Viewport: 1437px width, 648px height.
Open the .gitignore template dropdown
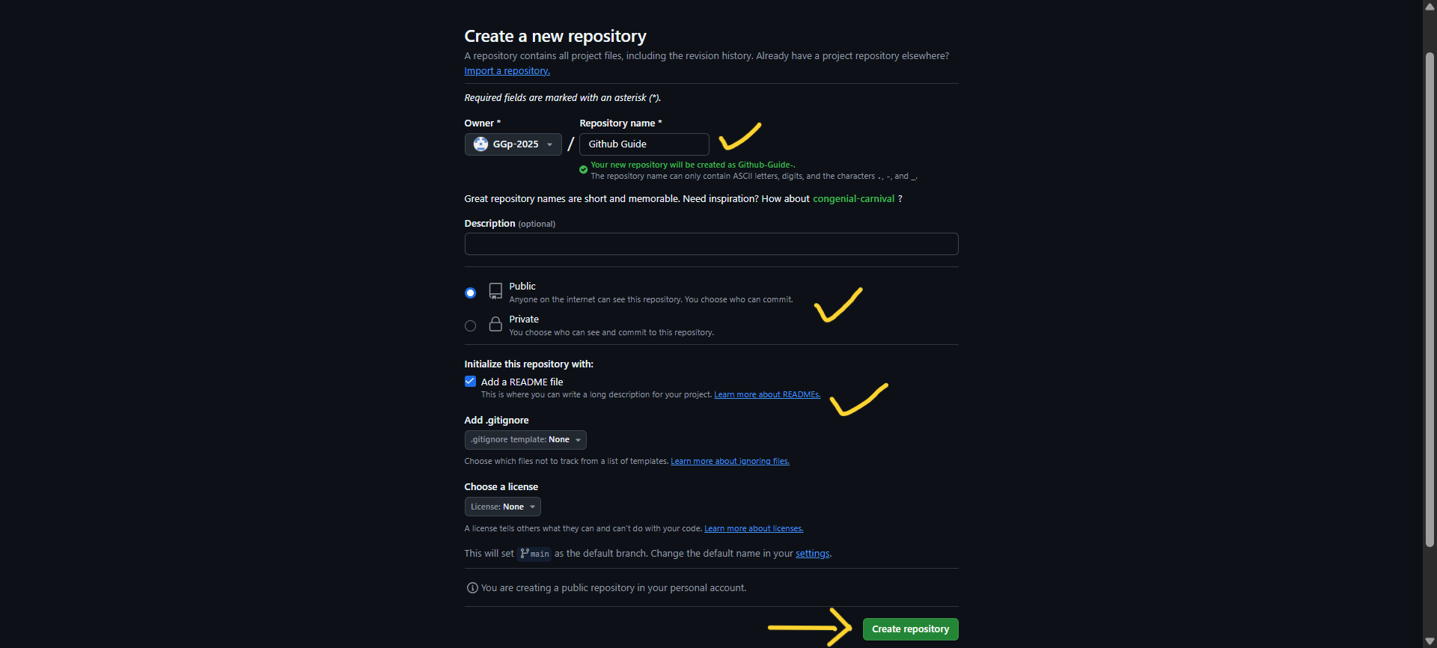click(525, 440)
